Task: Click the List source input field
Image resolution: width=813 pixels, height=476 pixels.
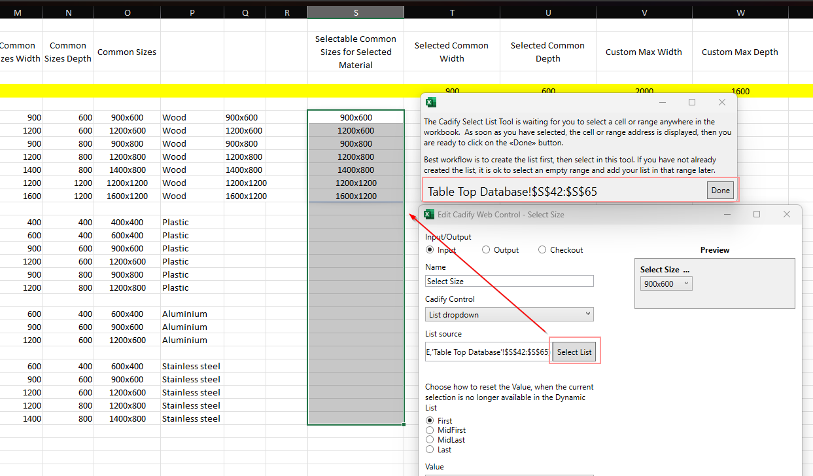Action: [488, 352]
